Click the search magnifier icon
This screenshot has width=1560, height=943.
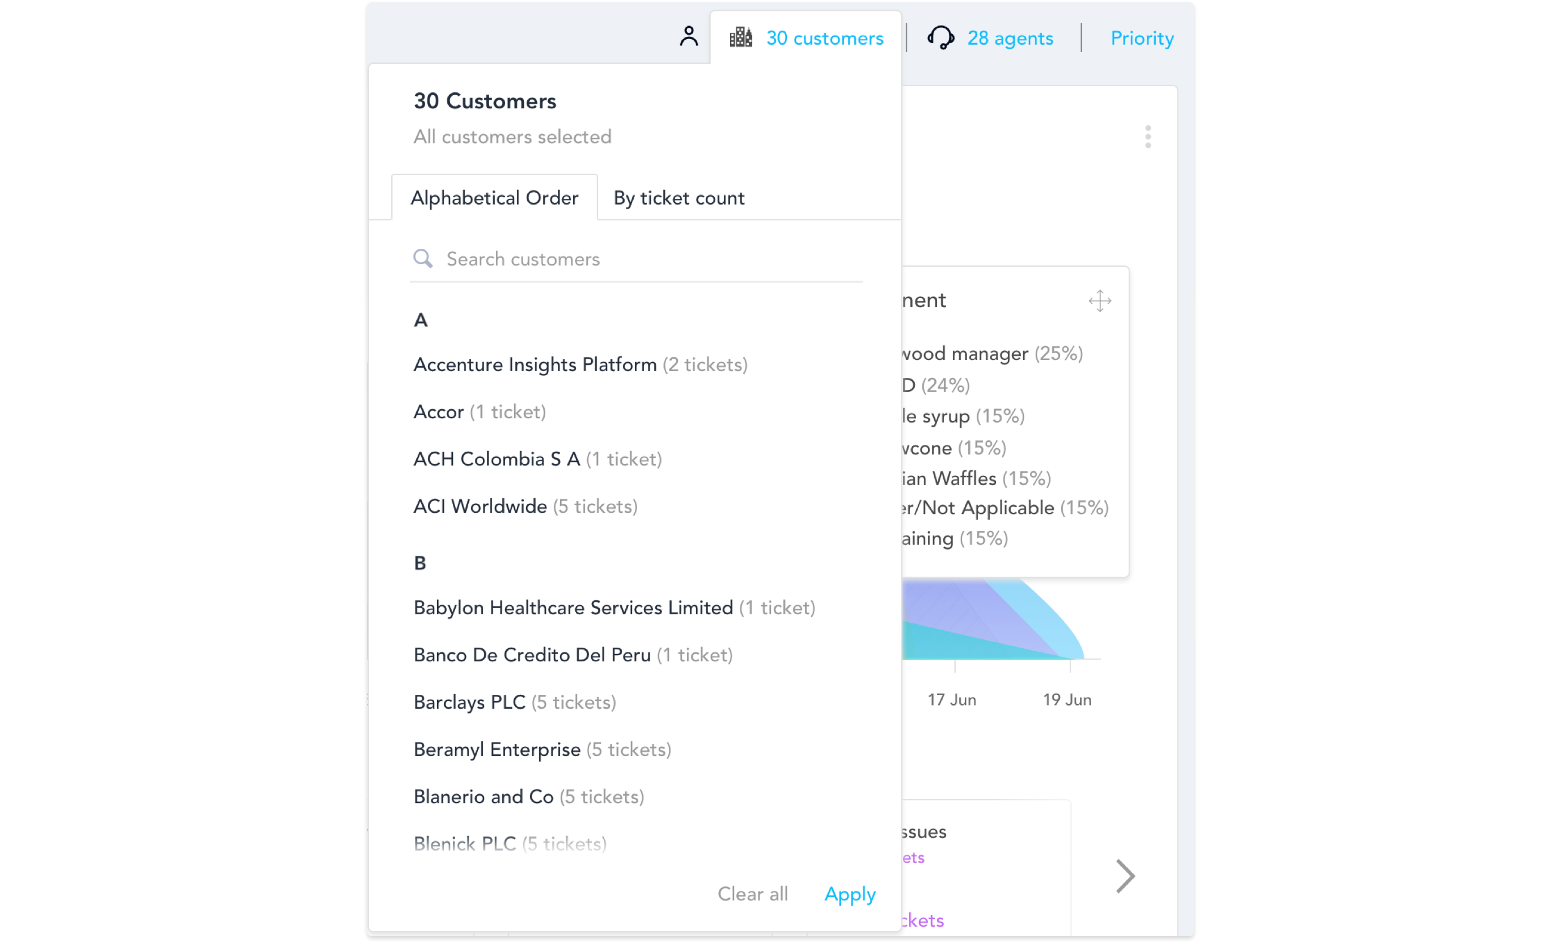(x=423, y=259)
